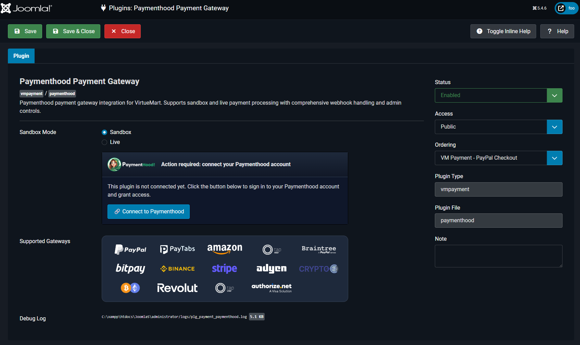Click the Supported Gateways label
Image resolution: width=580 pixels, height=345 pixels.
[45, 241]
